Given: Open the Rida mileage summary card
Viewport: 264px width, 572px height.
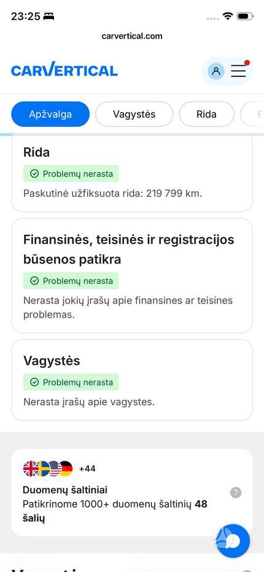Looking at the screenshot, I should coord(132,173).
